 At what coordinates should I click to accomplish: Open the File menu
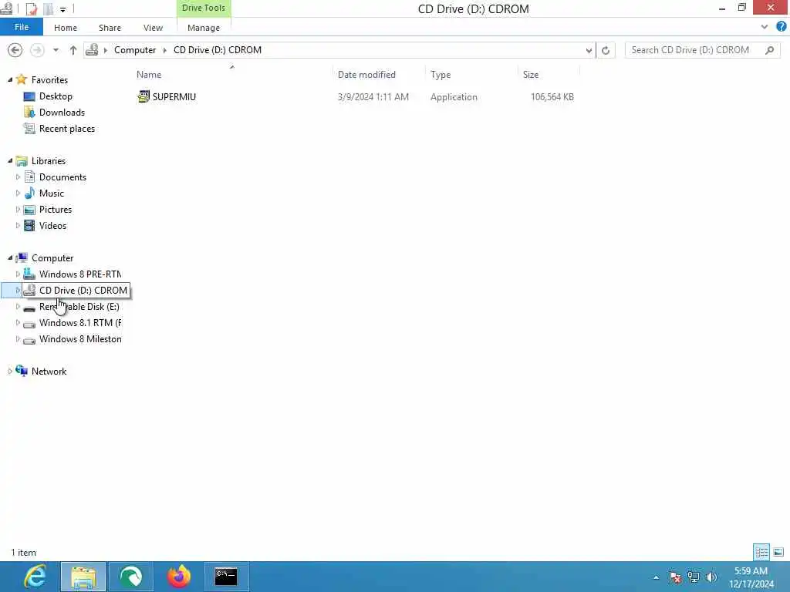click(x=22, y=27)
